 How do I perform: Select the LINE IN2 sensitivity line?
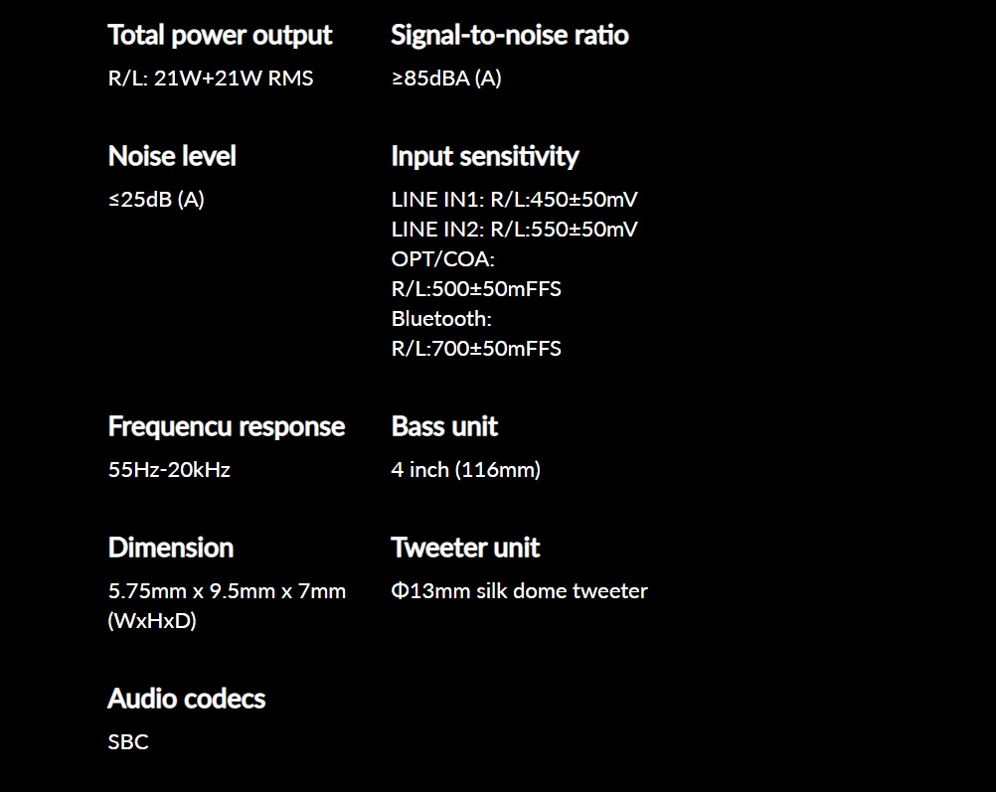tap(514, 230)
